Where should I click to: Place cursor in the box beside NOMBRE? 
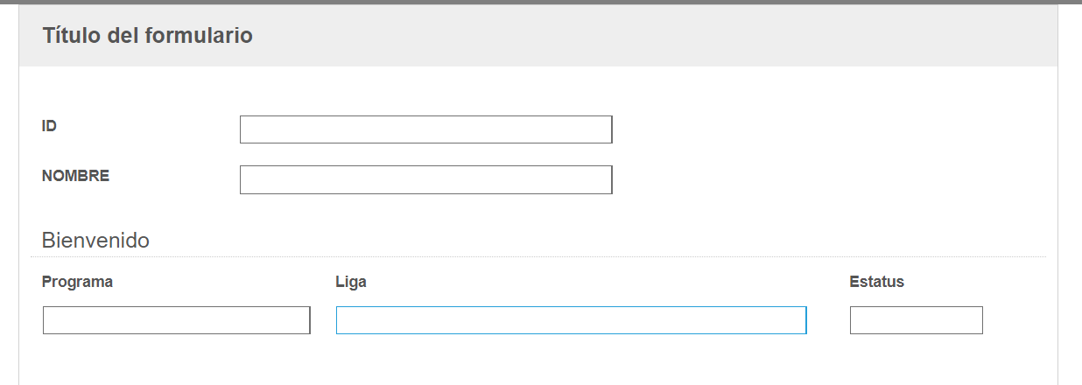tap(425, 179)
